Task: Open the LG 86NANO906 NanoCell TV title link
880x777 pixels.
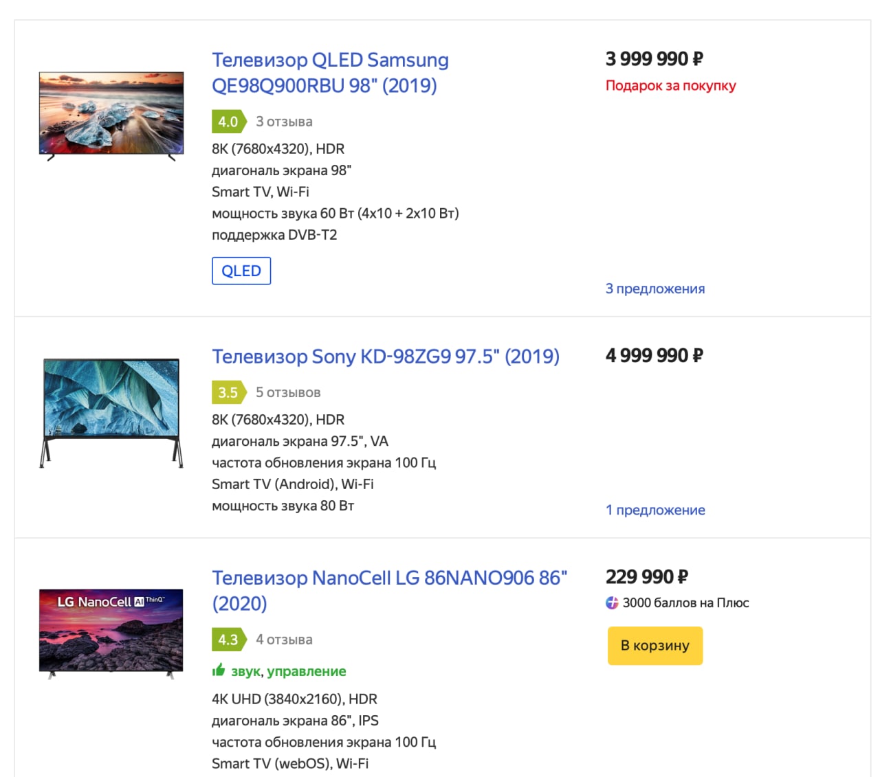Action: coord(390,590)
